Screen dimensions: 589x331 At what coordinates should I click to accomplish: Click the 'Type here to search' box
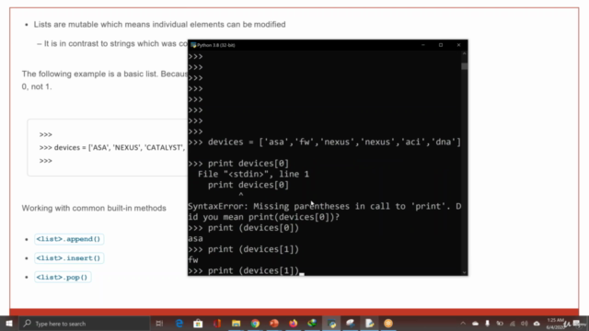(x=85, y=323)
